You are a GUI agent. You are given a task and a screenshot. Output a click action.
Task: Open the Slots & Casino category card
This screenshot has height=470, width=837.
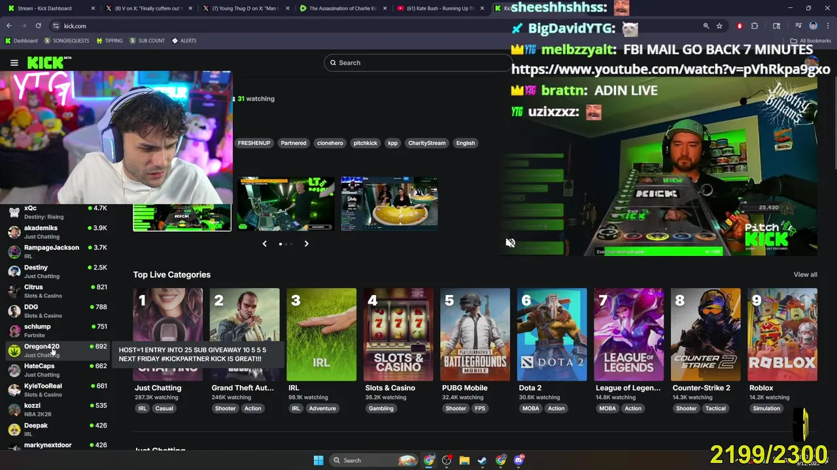click(398, 334)
